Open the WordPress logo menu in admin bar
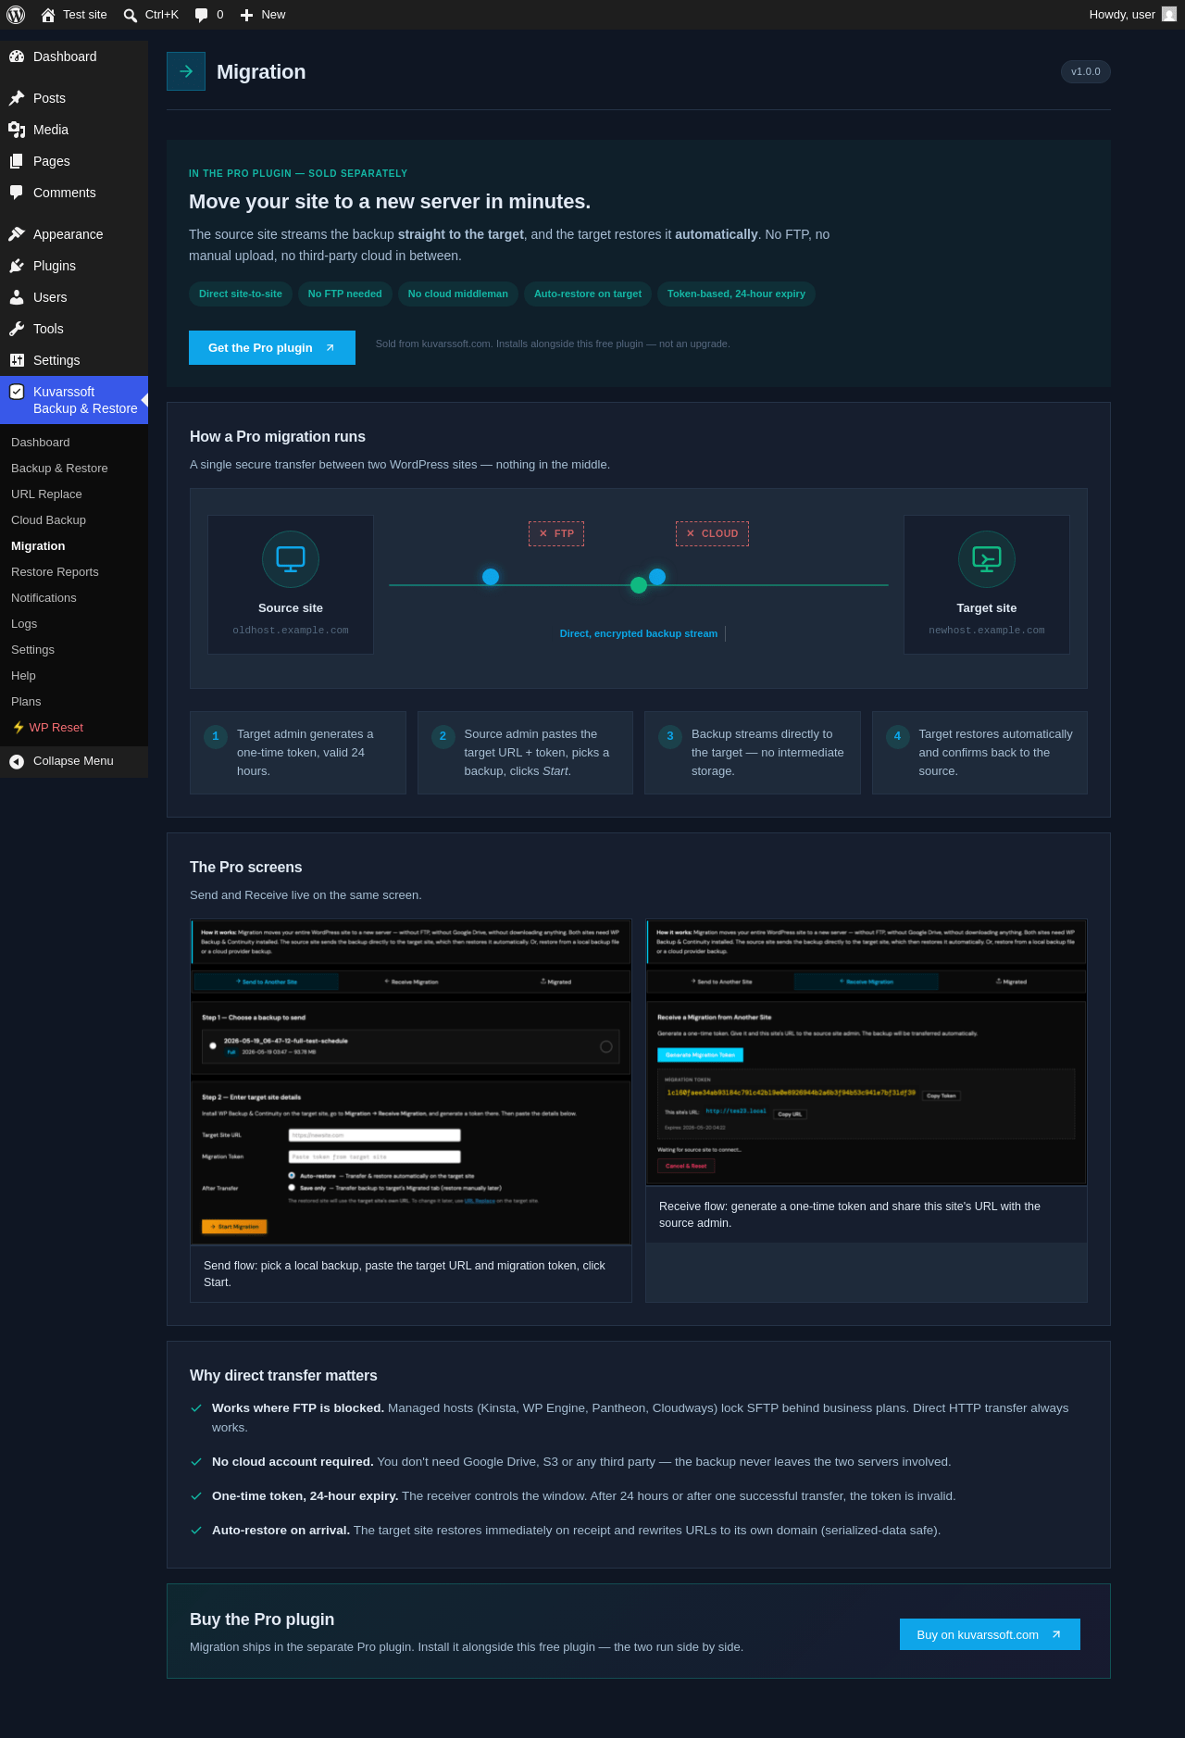Screen dimensions: 1185x1738 point(16,15)
